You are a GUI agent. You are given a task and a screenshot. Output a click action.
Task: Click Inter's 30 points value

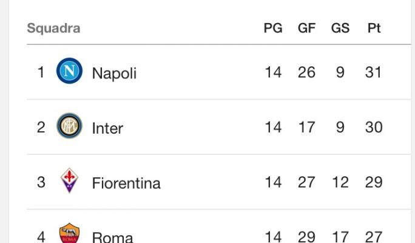374,127
